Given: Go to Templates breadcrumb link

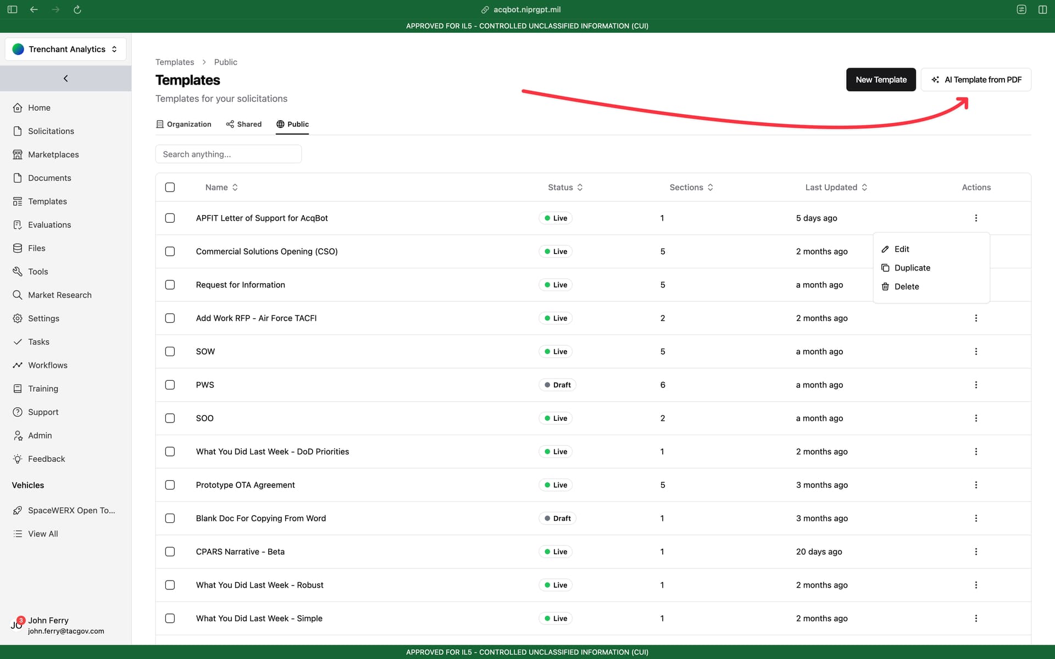Looking at the screenshot, I should coord(175,62).
